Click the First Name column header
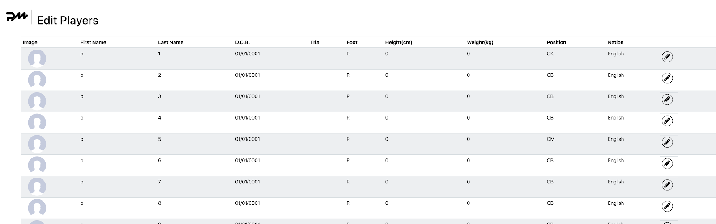This screenshot has height=224, width=716. coord(93,42)
